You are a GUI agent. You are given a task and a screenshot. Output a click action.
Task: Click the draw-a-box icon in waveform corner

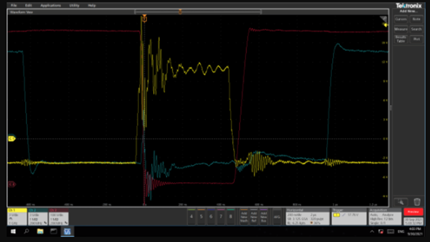[x=383, y=19]
